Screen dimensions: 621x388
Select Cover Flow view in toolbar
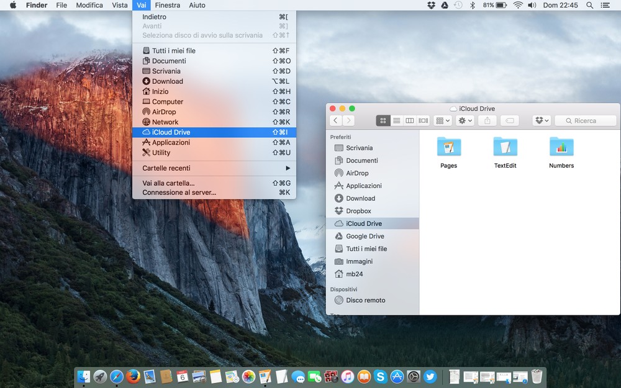[x=424, y=120]
